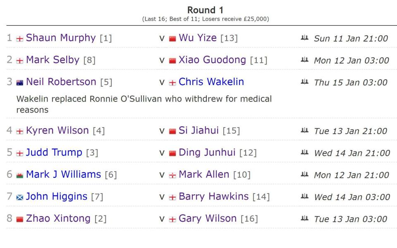
Task: Click the Chinese flag beside Zhao Xintong
Action: 20,219
